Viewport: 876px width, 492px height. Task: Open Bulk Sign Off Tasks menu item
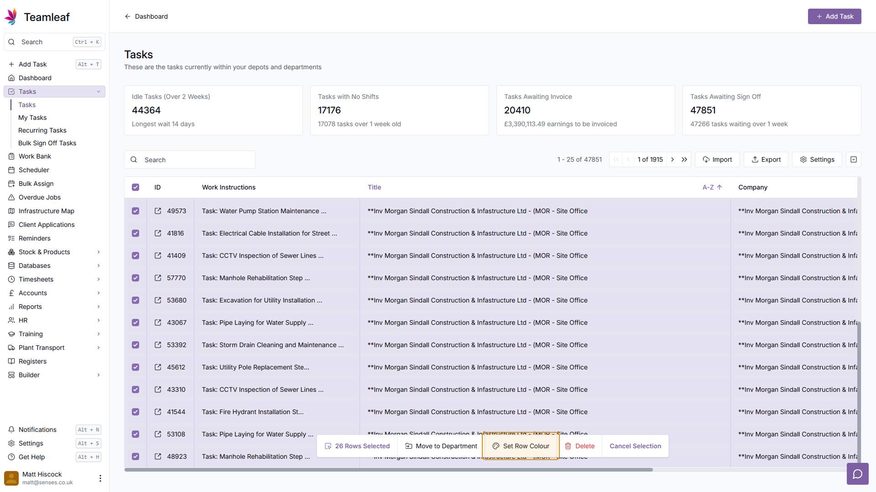[47, 143]
